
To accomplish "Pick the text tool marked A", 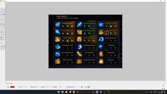I will pyautogui.click(x=1, y=14).
